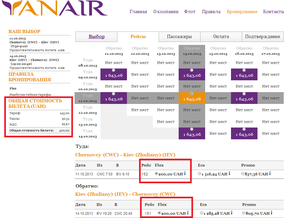
Task: Select return Promo fare 805,70 UAH
Action: [x=244, y=213]
